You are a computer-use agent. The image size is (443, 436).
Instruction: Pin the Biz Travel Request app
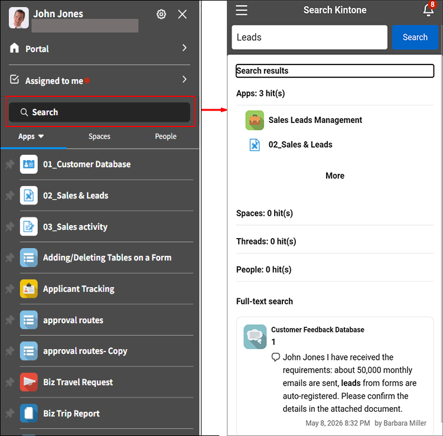coord(10,382)
